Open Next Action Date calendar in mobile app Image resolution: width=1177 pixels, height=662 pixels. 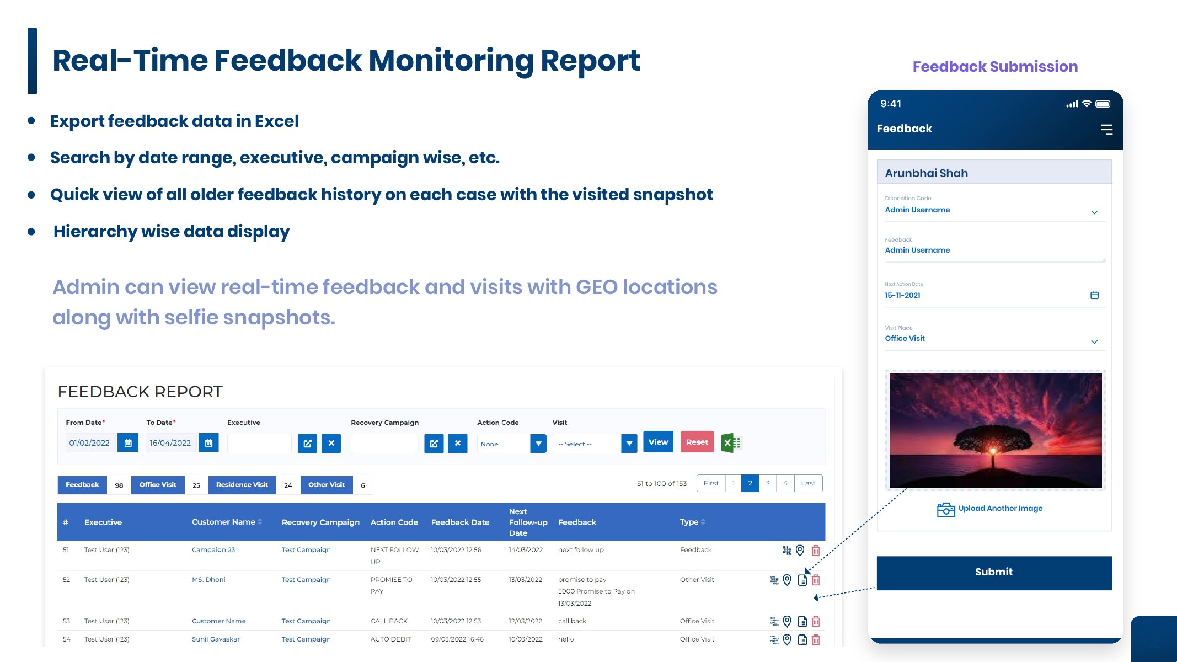click(x=1095, y=295)
